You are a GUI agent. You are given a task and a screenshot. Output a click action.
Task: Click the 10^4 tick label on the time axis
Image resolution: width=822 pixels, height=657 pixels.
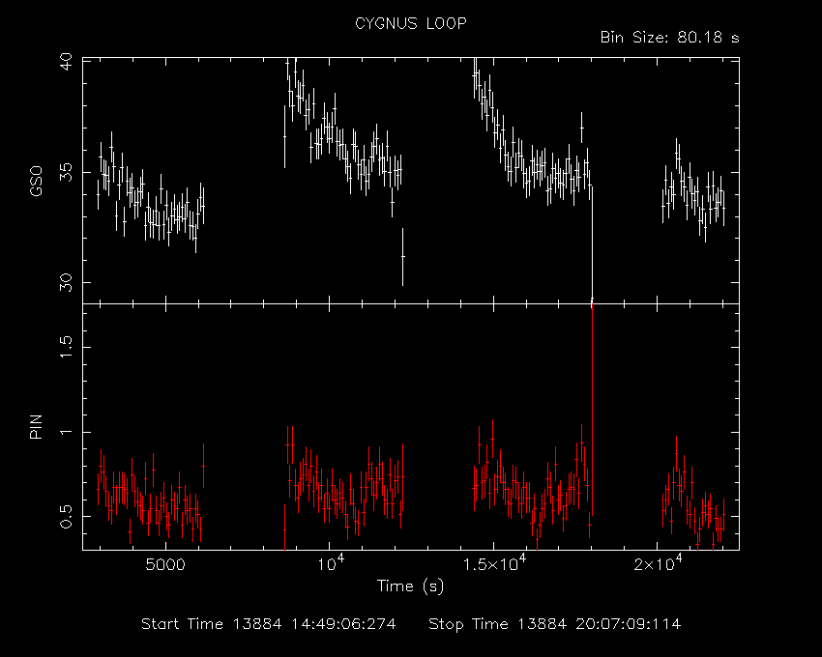(330, 562)
